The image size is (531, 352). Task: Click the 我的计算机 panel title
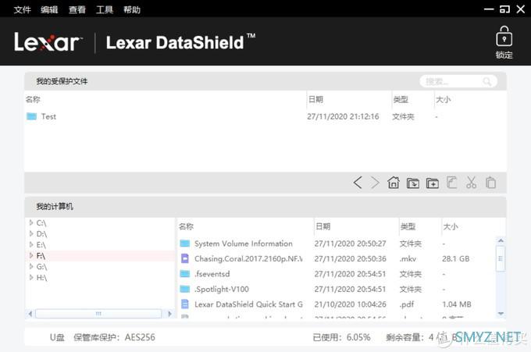[55, 206]
